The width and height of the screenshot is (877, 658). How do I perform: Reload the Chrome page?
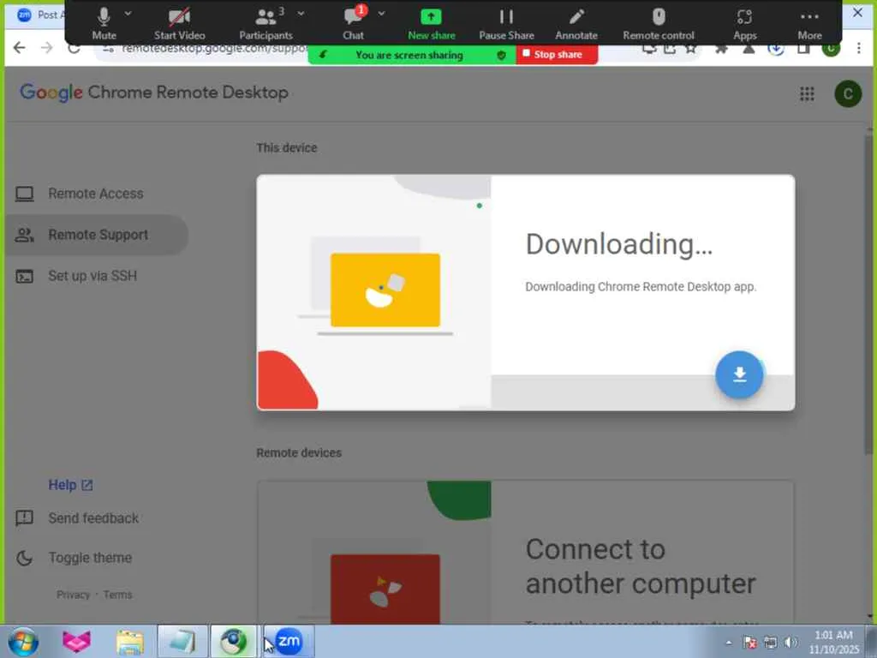click(74, 48)
